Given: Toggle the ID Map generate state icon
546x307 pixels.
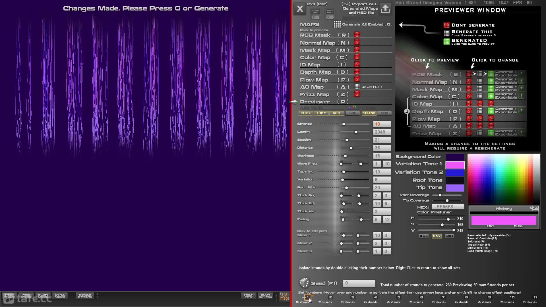Looking at the screenshot, I should 357,64.
